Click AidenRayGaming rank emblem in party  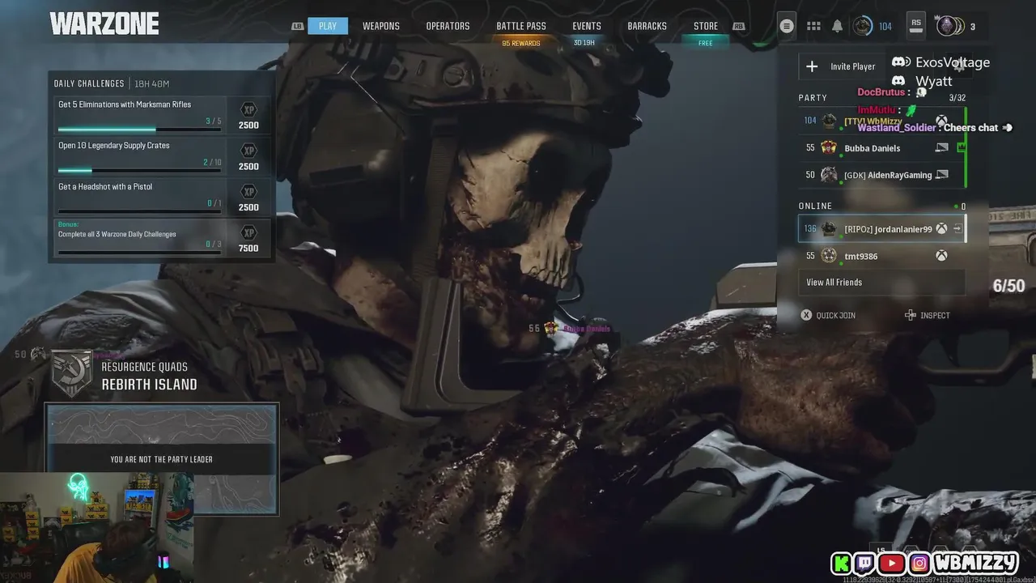point(828,174)
